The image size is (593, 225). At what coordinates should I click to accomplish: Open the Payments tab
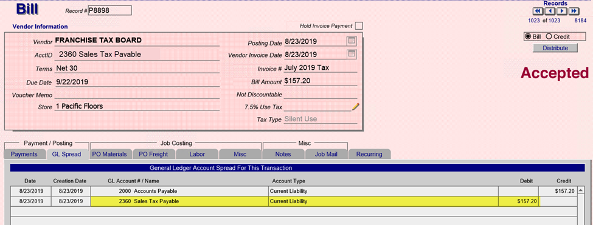[24, 154]
